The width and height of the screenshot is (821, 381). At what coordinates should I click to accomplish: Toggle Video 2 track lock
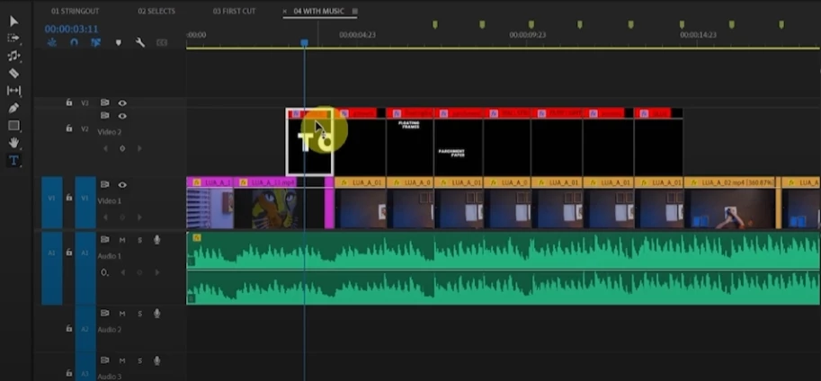coord(68,128)
